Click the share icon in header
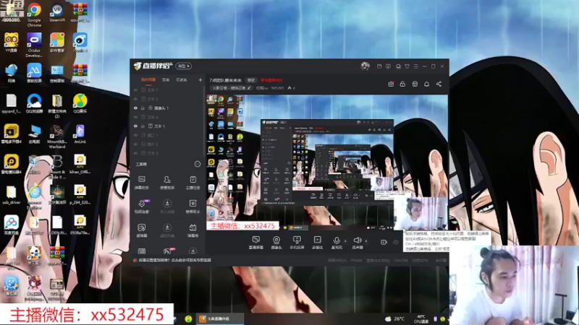Viewport: 579px width, 325px height. pyautogui.click(x=439, y=84)
